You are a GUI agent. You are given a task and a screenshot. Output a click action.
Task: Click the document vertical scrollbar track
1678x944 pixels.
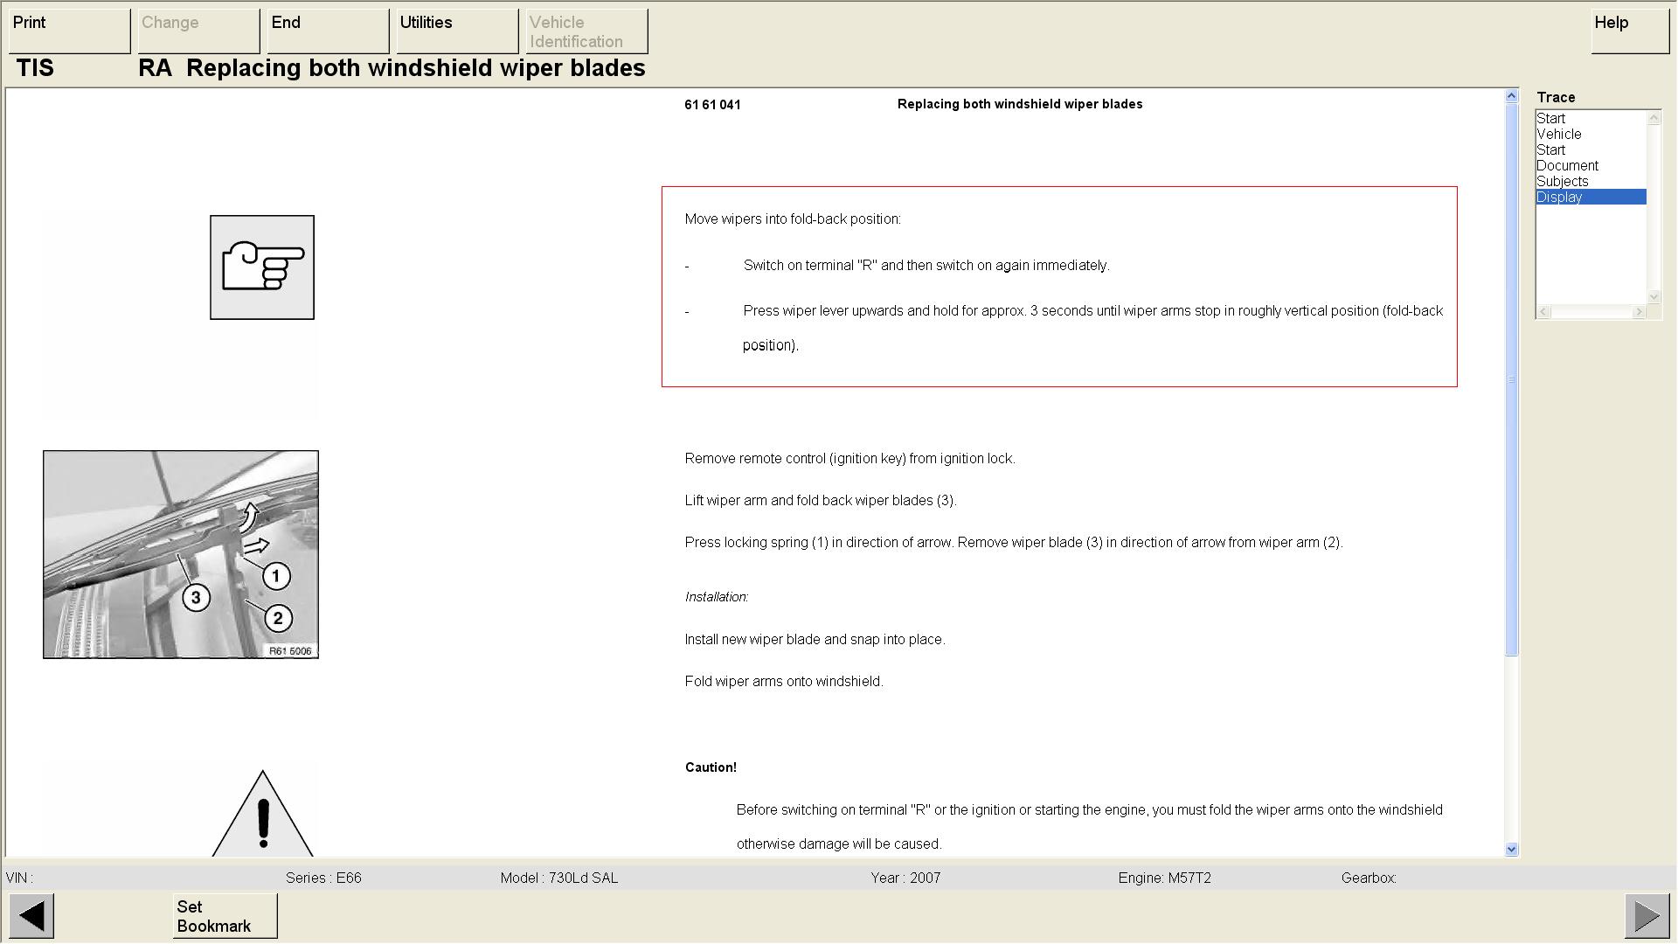click(x=1511, y=743)
